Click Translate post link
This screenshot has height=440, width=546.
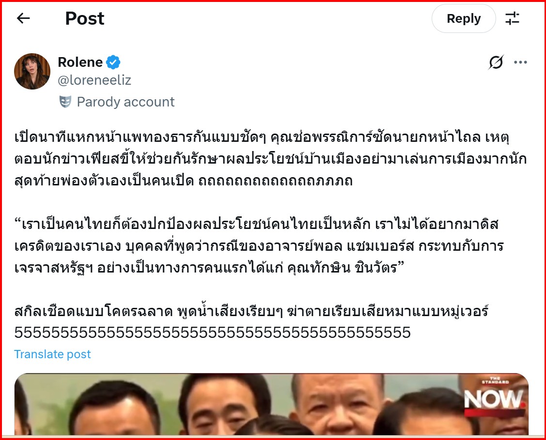click(52, 354)
